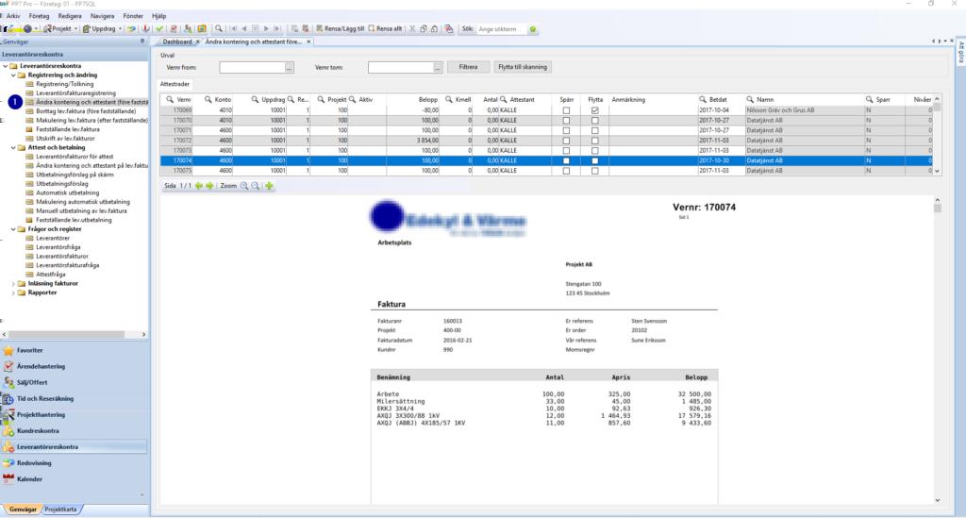
Task: Click the Rensa/Lägg till toolbar button
Action: [340, 28]
